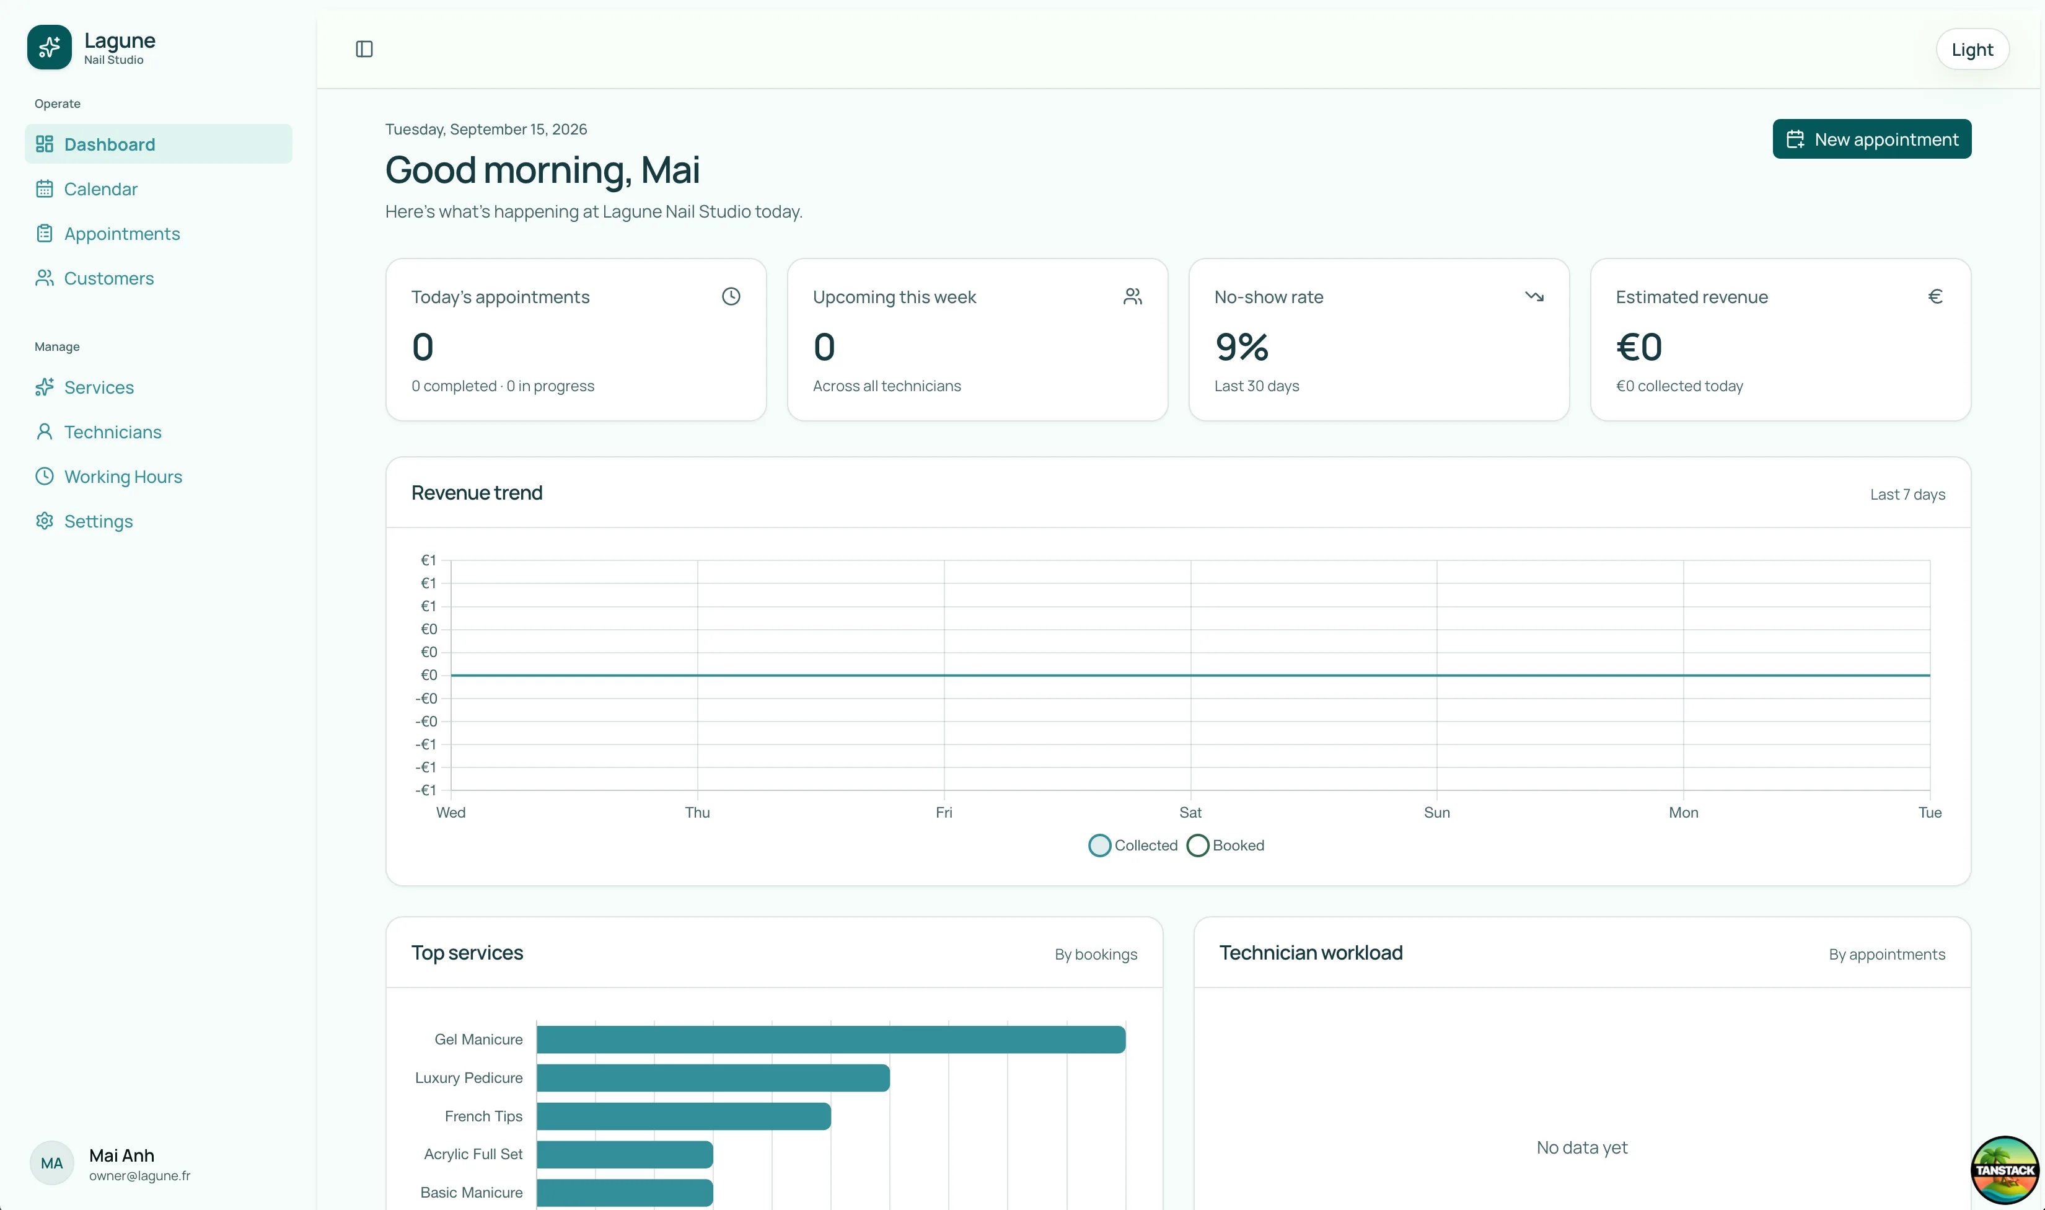Open the Technicians section
Image resolution: width=2045 pixels, height=1210 pixels.
point(158,432)
